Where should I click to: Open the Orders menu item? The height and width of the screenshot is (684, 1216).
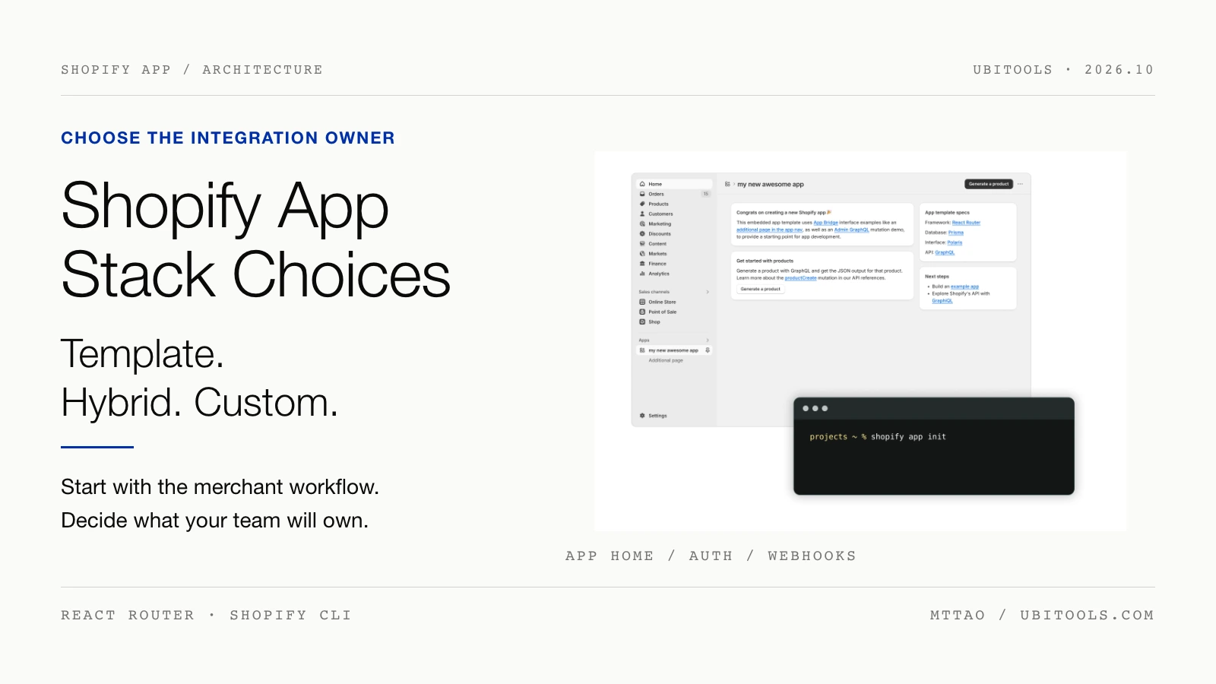click(674, 194)
